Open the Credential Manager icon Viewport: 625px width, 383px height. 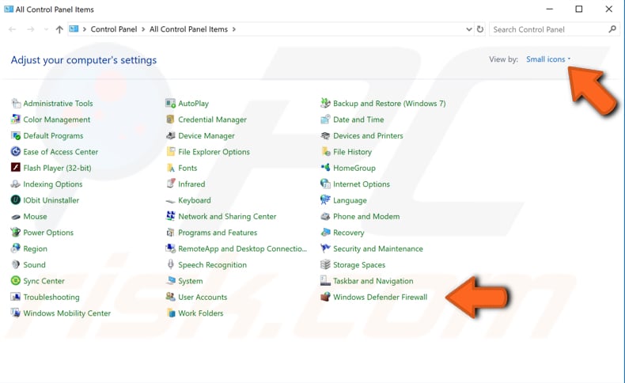171,119
